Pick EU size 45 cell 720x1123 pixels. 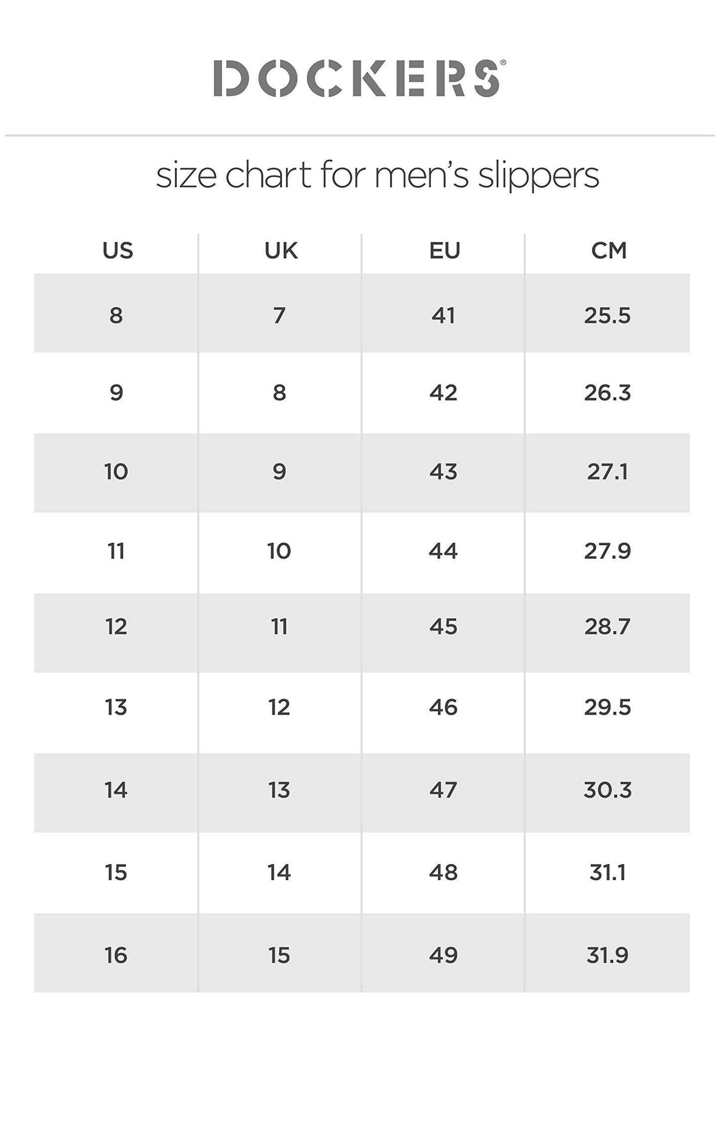443,627
